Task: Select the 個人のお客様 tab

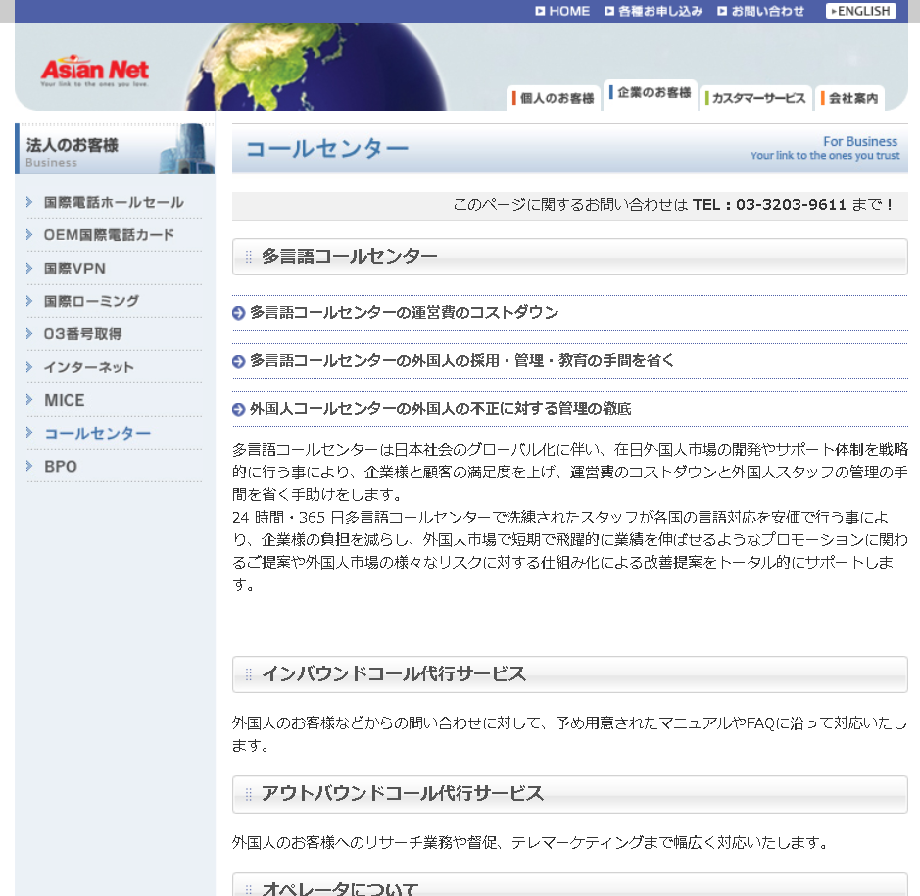Action: click(x=554, y=98)
